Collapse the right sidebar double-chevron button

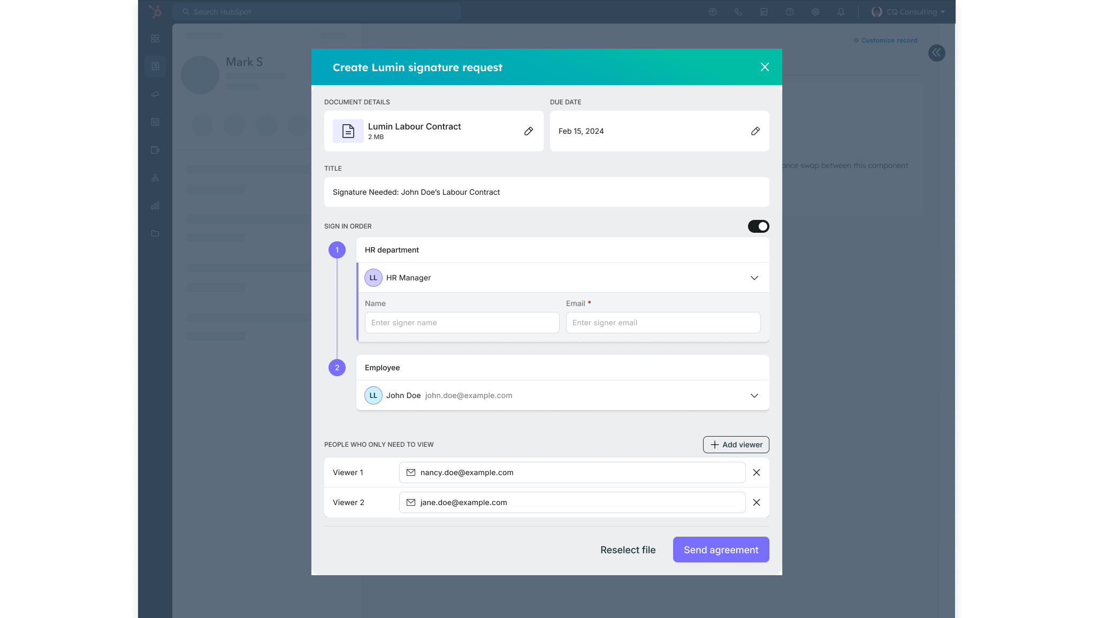936,52
